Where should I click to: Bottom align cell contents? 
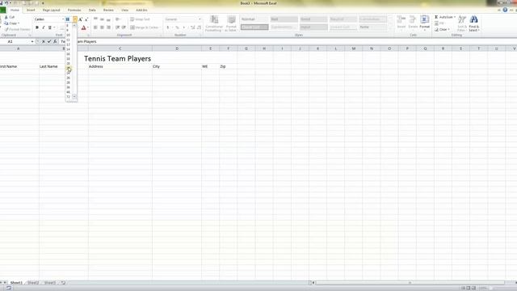pos(108,19)
